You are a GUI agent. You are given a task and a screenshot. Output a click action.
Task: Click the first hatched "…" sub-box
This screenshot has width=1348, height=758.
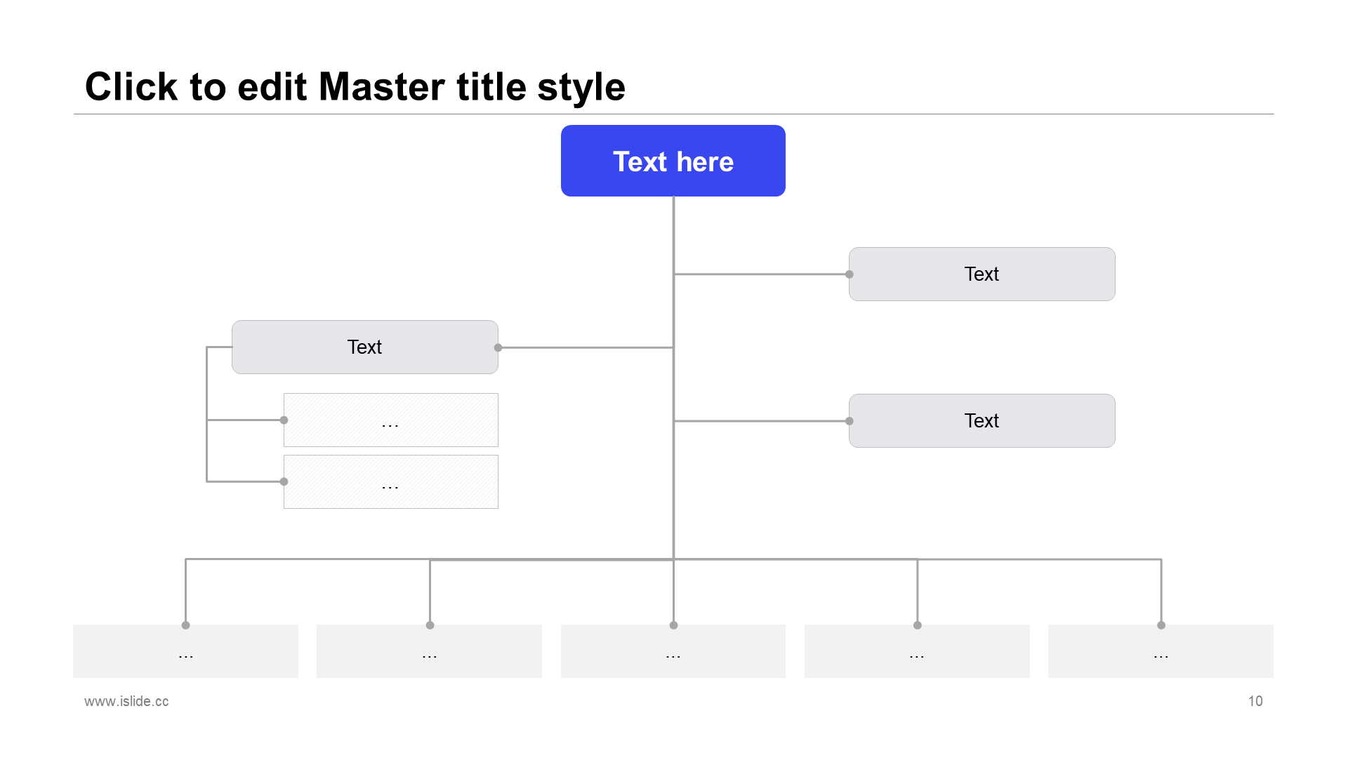point(391,420)
